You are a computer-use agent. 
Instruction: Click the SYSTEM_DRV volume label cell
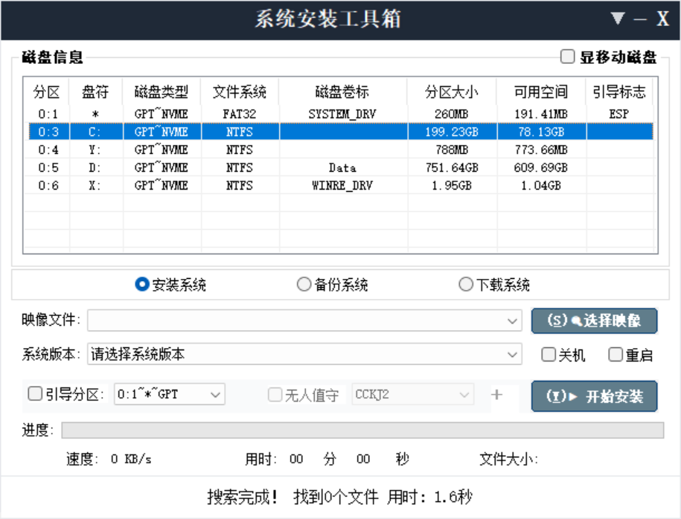pyautogui.click(x=342, y=114)
